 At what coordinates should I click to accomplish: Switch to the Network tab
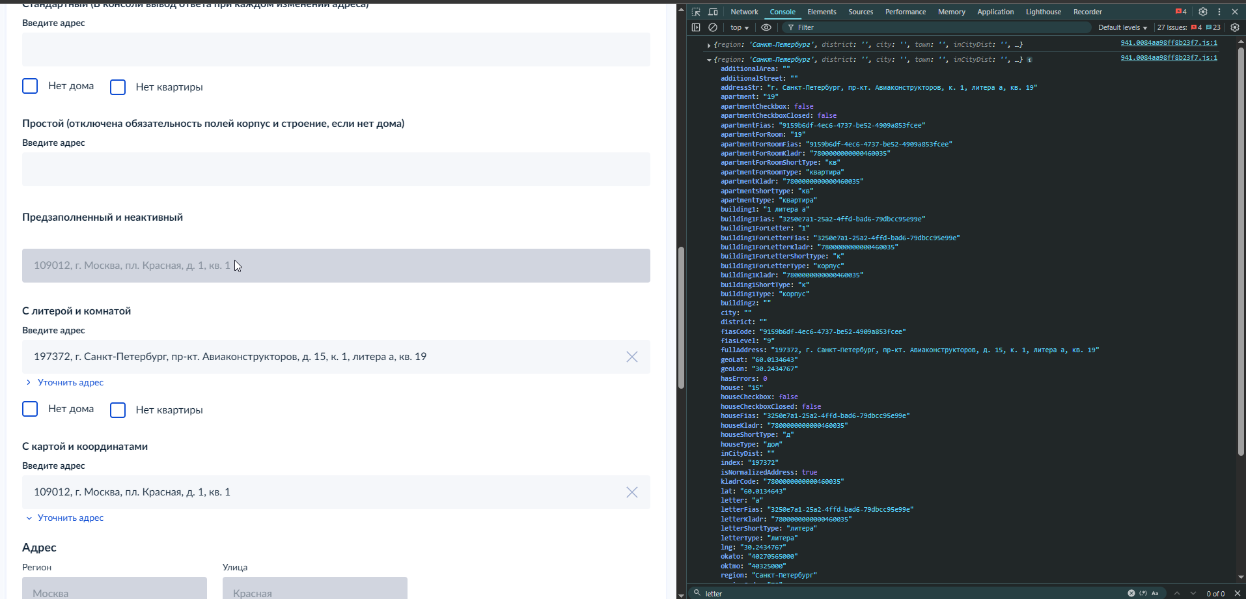[x=744, y=12]
